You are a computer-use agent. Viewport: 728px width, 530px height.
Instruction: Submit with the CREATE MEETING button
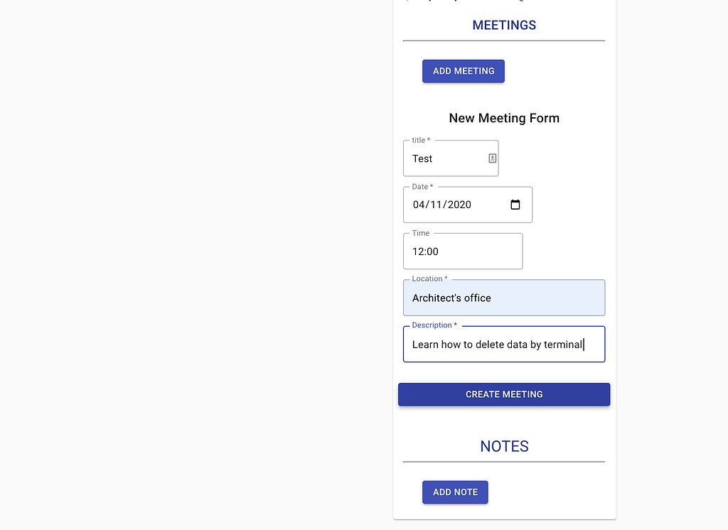(x=504, y=394)
